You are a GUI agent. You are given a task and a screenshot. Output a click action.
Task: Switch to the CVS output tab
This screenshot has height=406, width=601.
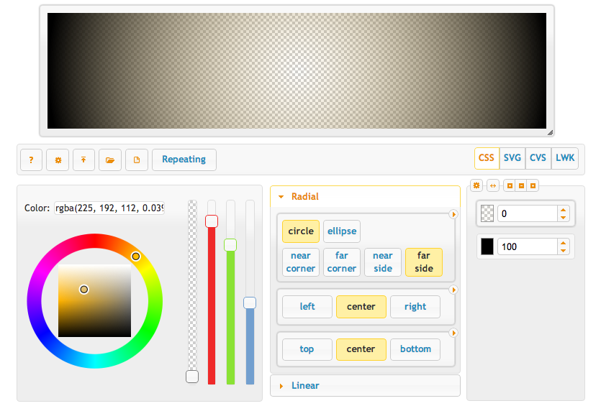coord(538,158)
